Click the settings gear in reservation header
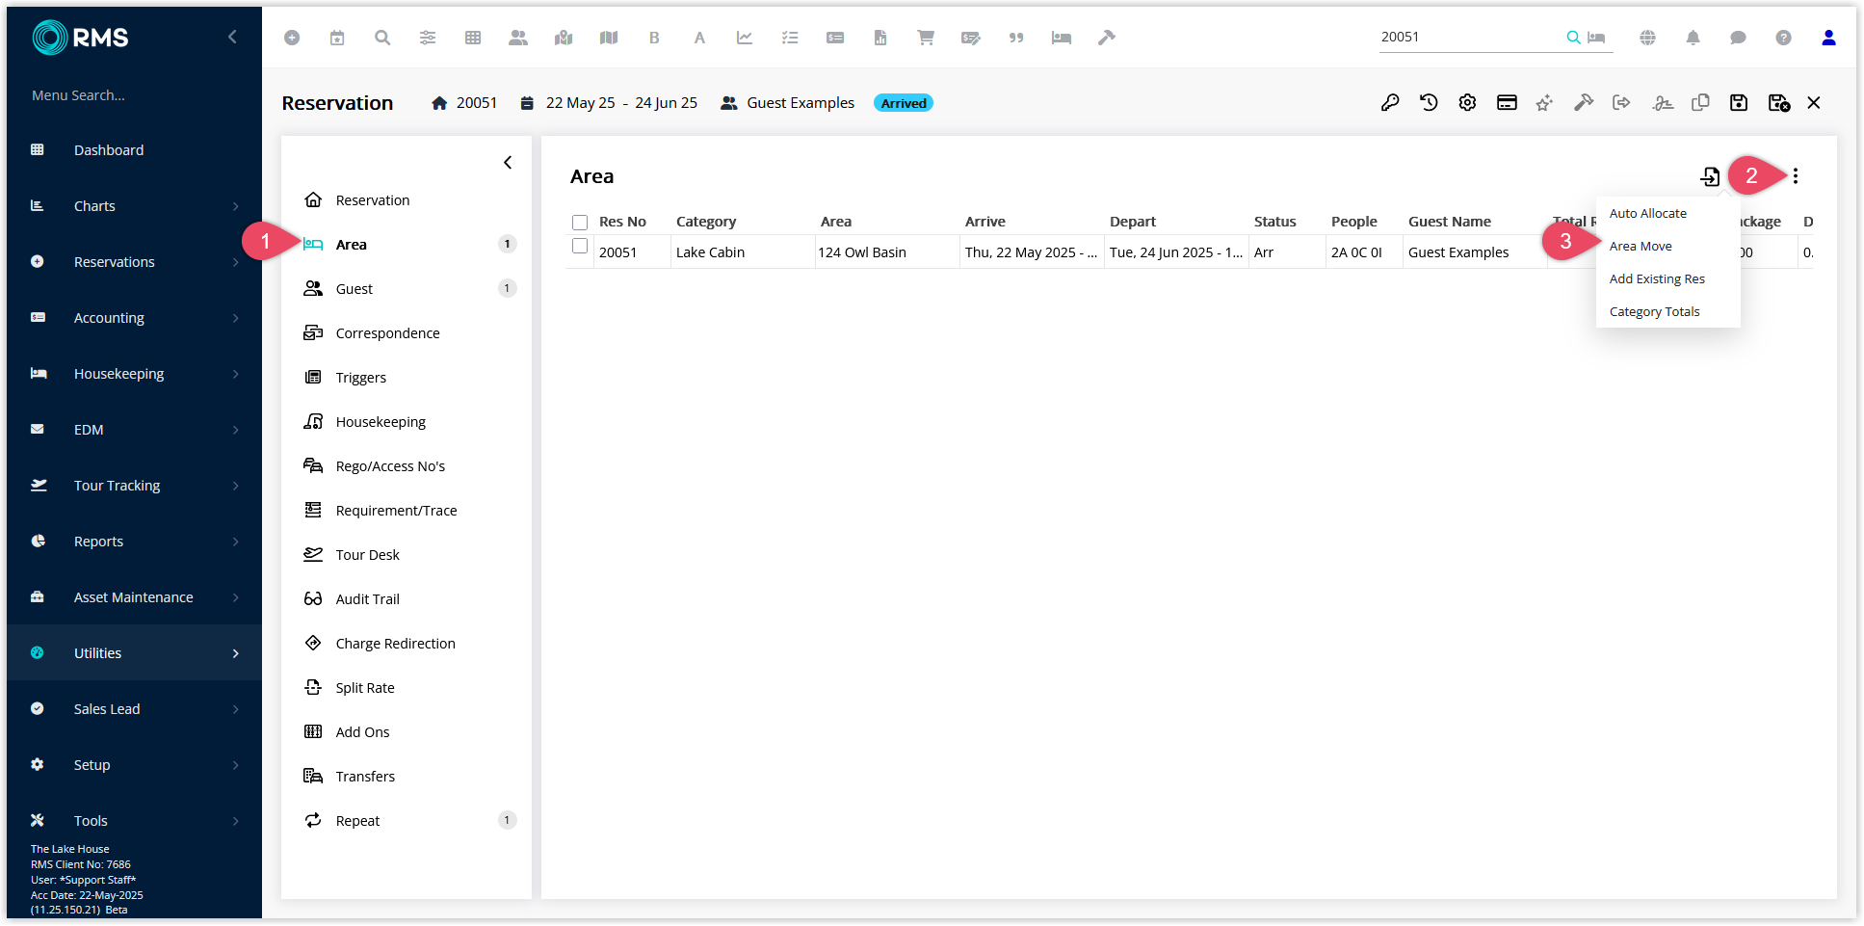 1467,102
